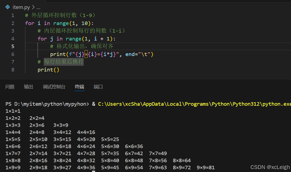This screenshot has height=172, width=291.
Task: Click the '内层循环控制每行的列数' comment
Action: coord(75,31)
